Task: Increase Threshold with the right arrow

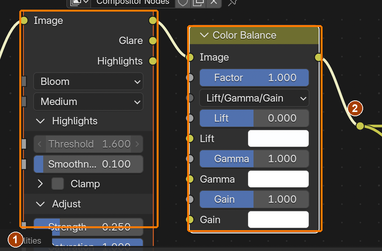Action: [x=137, y=144]
